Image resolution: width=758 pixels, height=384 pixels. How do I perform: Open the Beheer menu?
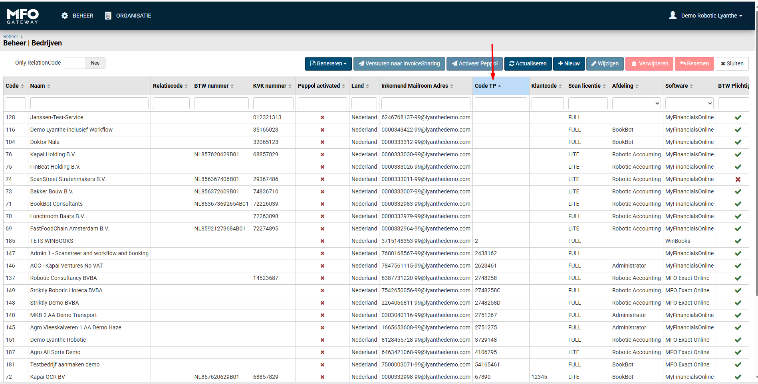(77, 16)
